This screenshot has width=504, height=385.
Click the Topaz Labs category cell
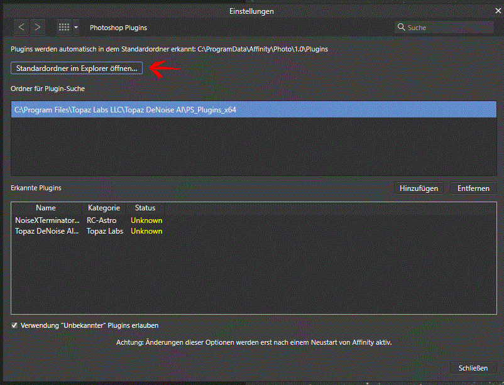[105, 231]
